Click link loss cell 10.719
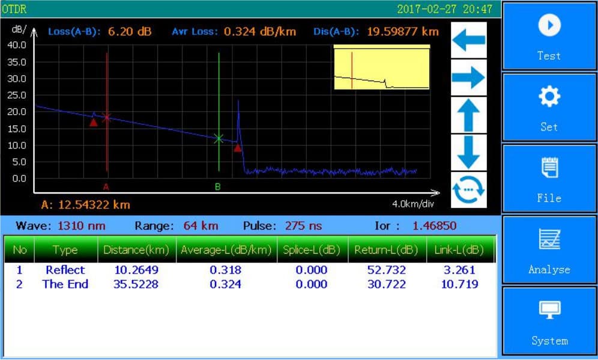 coord(459,284)
